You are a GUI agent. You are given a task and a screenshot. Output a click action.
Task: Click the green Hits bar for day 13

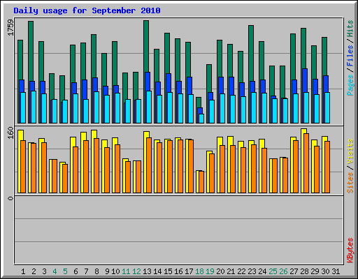coord(146,46)
